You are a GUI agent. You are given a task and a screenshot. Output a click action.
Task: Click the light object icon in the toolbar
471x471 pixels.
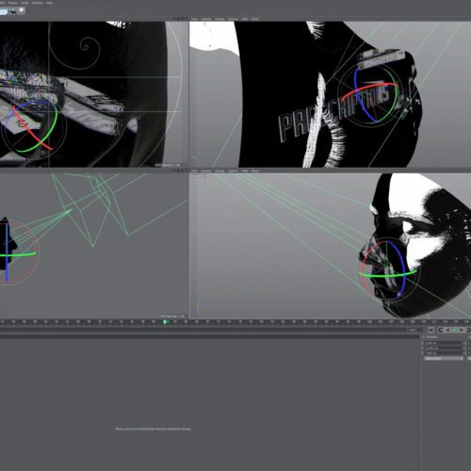pos(21,11)
